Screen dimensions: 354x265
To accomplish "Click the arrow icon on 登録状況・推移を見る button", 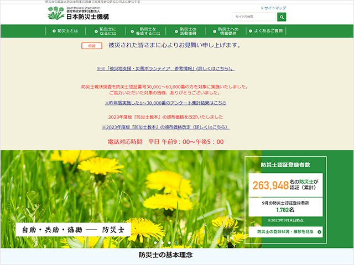I will [x=319, y=232].
